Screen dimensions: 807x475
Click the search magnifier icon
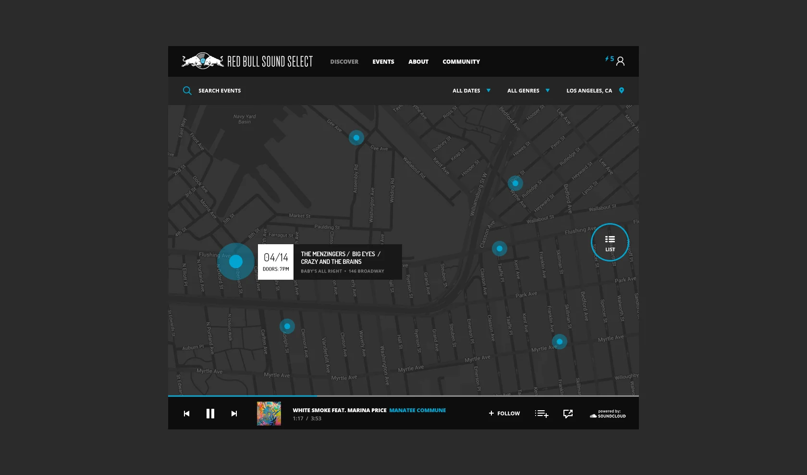click(187, 90)
